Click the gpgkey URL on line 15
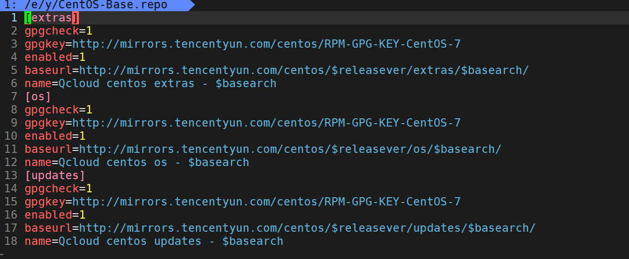 coord(267,202)
